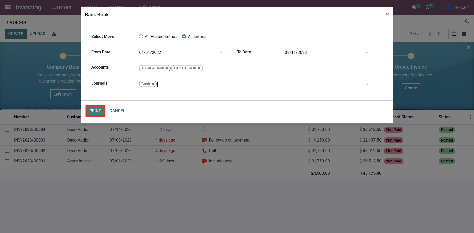This screenshot has width=474, height=233.
Task: Click the CREATE invoice button
Action: coord(16,34)
